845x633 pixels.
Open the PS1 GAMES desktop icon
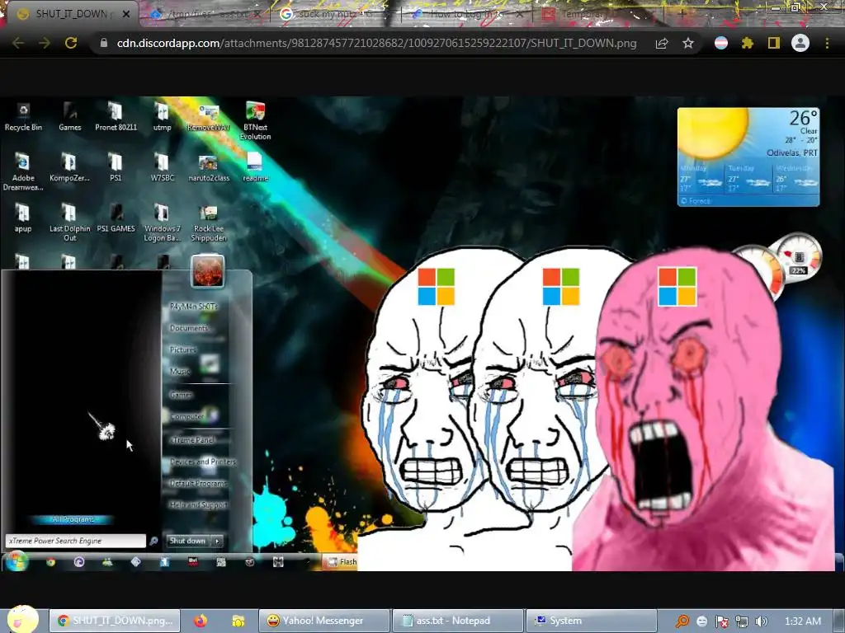[x=116, y=218]
